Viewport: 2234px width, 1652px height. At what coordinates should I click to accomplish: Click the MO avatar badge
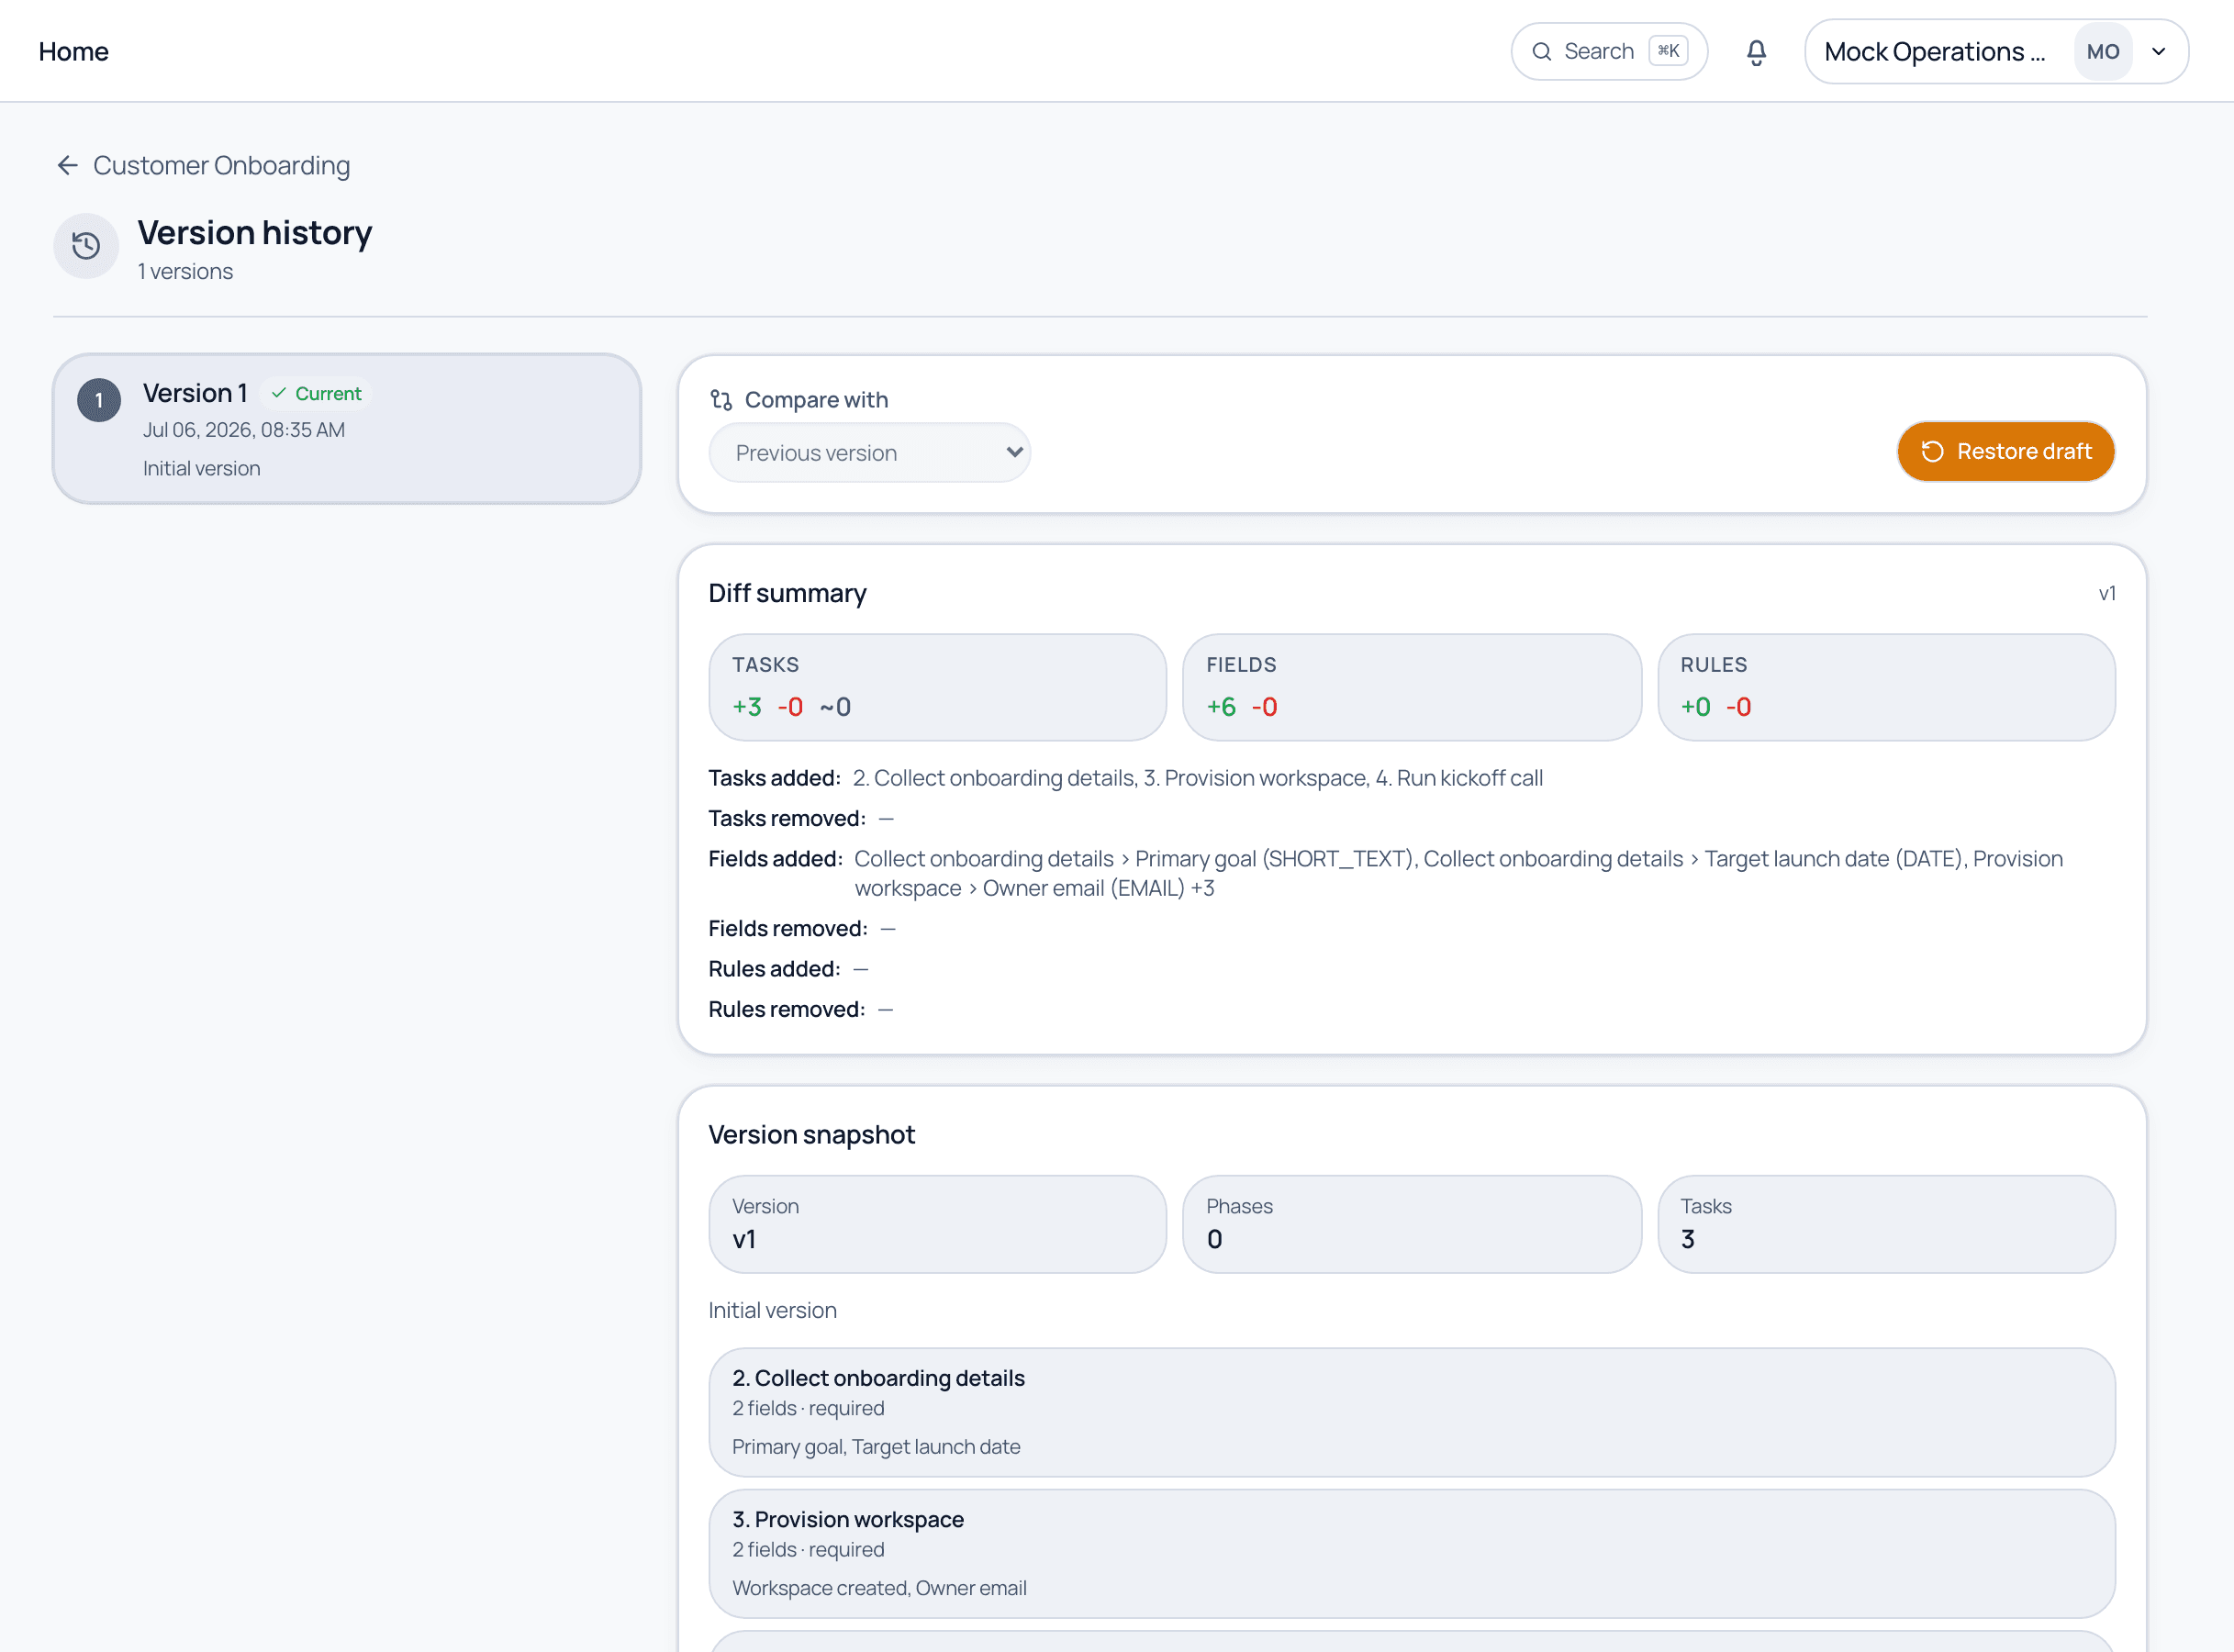pyautogui.click(x=2102, y=52)
